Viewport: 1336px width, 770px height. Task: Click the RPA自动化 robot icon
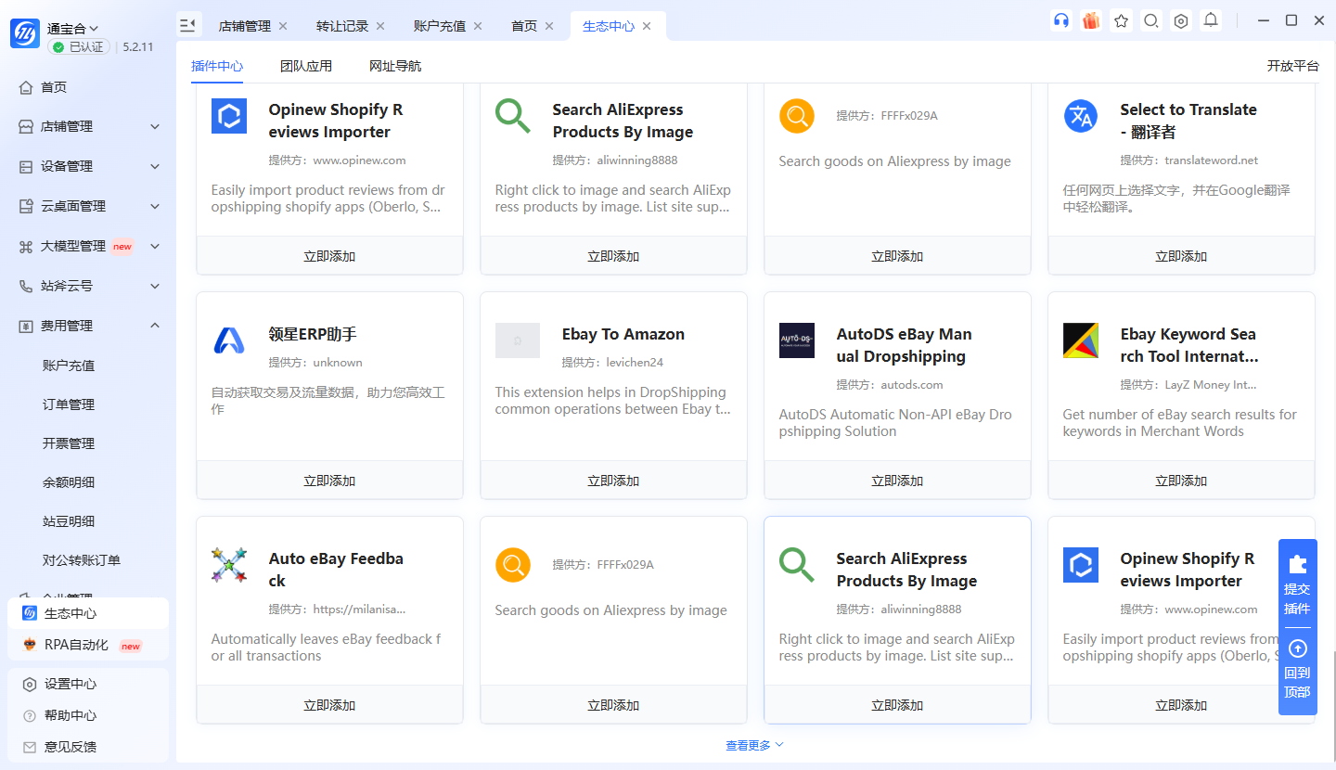click(x=29, y=645)
